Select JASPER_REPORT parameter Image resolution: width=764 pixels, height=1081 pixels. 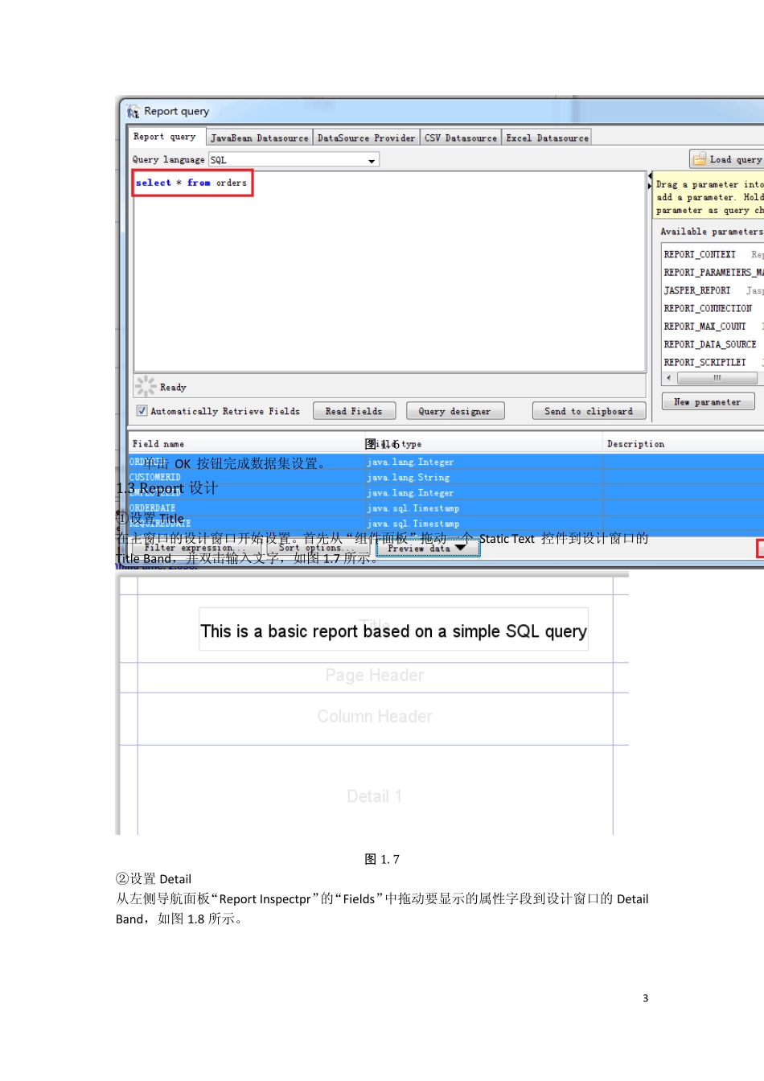coord(712,290)
